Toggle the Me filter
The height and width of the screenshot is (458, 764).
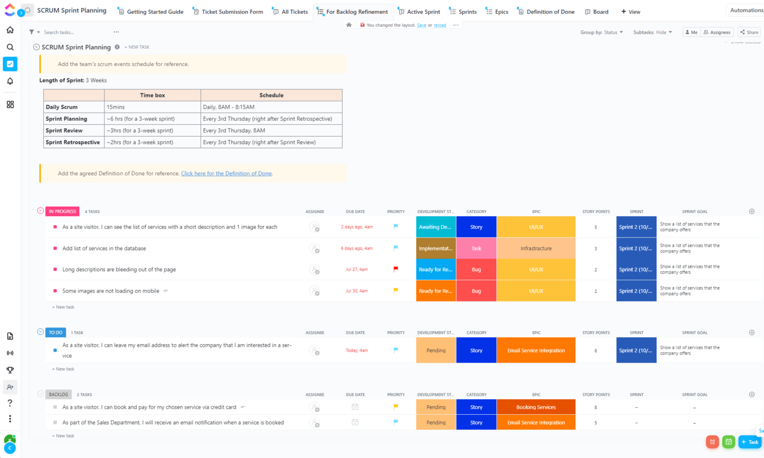(691, 32)
